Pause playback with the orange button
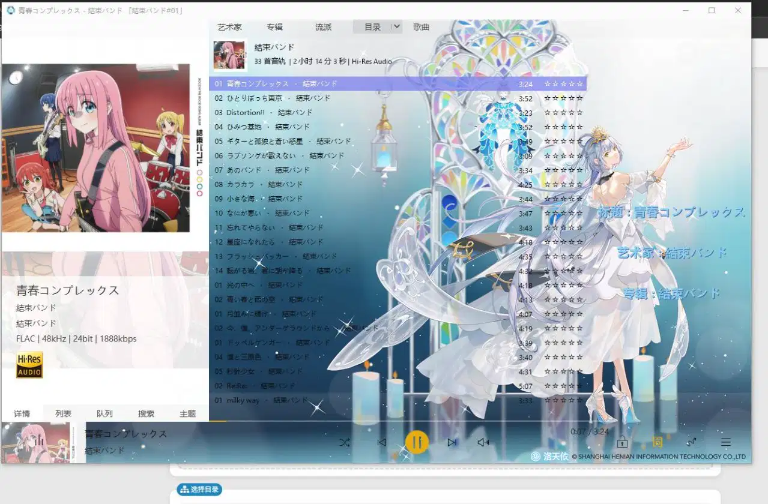Image resolution: width=768 pixels, height=504 pixels. coord(417,442)
